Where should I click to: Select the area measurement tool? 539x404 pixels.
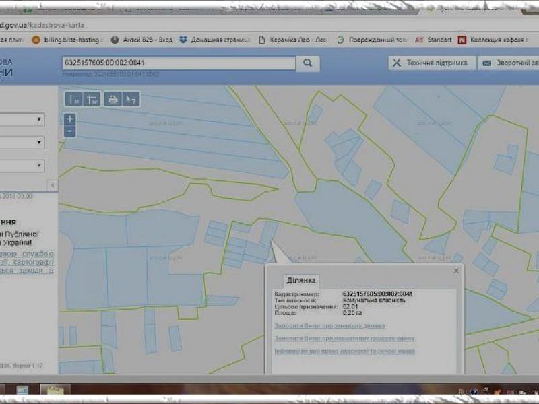click(x=92, y=99)
